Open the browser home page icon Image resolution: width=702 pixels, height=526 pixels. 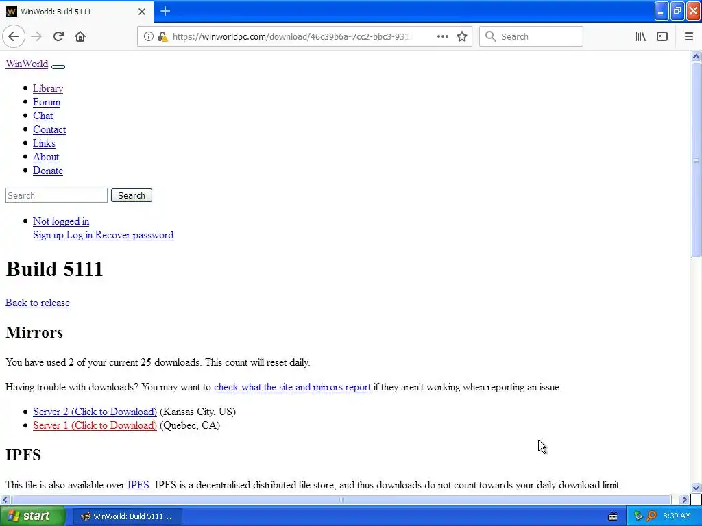(x=80, y=36)
